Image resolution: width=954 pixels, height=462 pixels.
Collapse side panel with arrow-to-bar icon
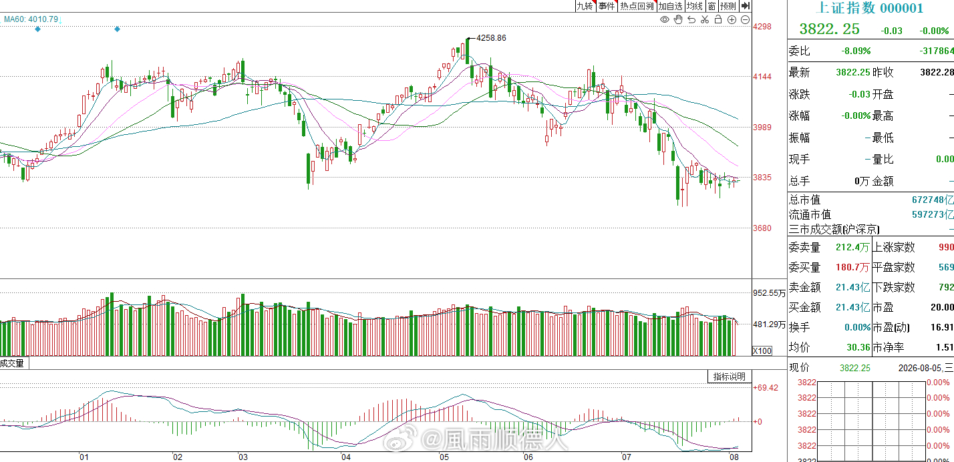tap(746, 6)
